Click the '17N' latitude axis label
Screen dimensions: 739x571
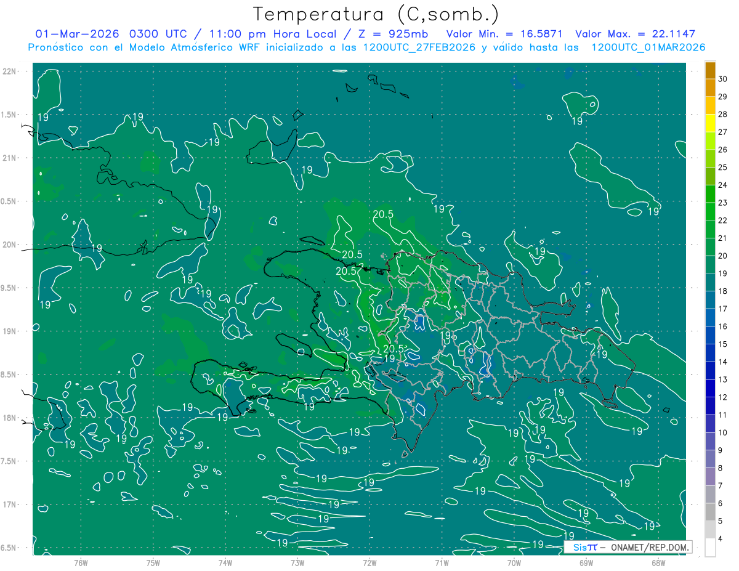10,504
